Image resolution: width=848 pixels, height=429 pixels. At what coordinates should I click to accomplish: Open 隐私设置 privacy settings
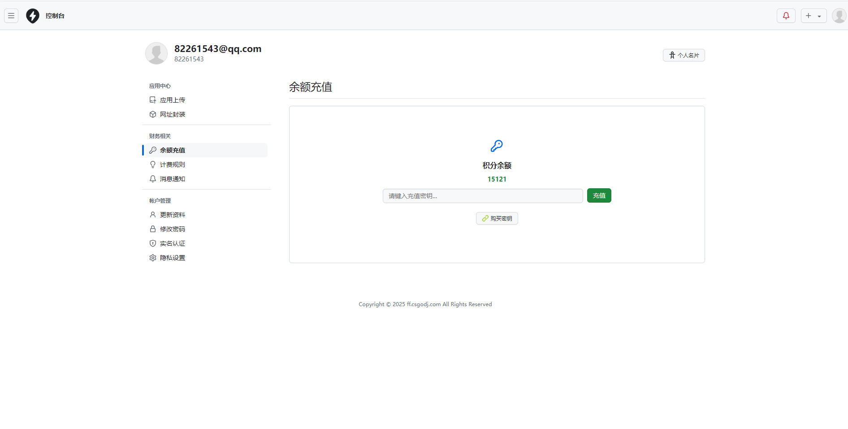pos(173,258)
